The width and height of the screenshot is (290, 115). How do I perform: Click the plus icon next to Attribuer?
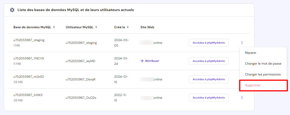[142, 61]
